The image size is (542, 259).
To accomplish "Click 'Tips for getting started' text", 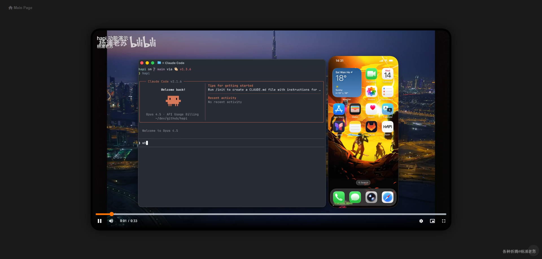I will (x=231, y=86).
